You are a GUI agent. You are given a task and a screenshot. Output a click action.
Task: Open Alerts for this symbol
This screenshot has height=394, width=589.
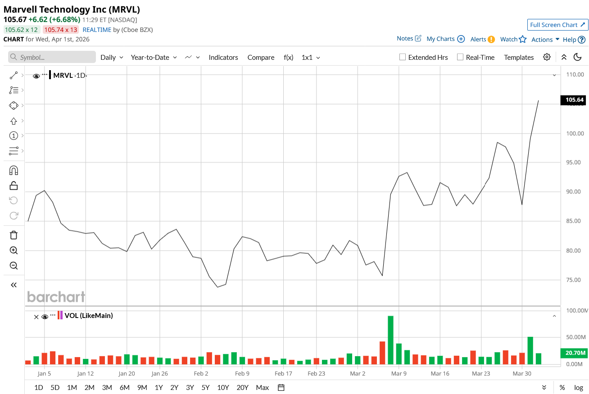coord(483,39)
